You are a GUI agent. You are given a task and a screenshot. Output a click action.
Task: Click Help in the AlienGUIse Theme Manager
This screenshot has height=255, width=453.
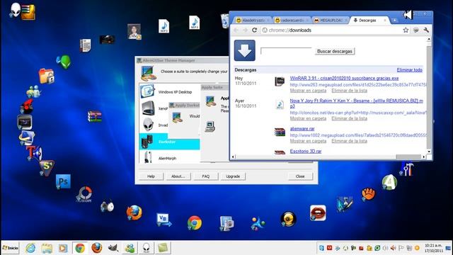pos(151,176)
